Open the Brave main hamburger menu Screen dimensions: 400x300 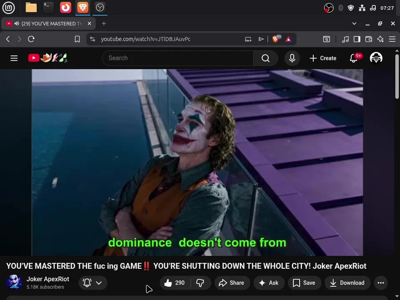point(392,39)
